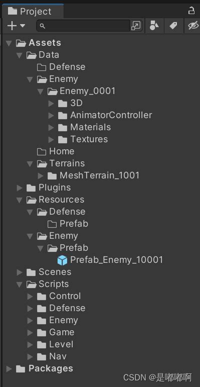Click the Packages folder icon

(21, 369)
